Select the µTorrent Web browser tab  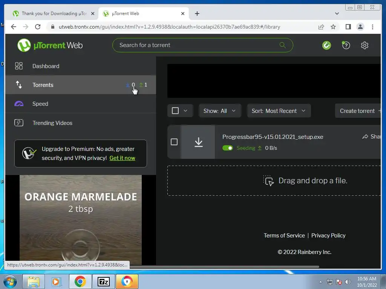point(144,14)
